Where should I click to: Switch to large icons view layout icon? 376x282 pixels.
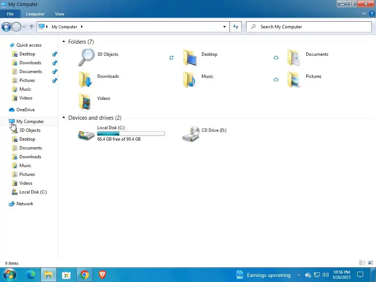(370, 263)
